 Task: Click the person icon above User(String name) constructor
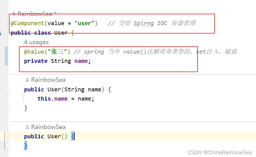pos(27,80)
